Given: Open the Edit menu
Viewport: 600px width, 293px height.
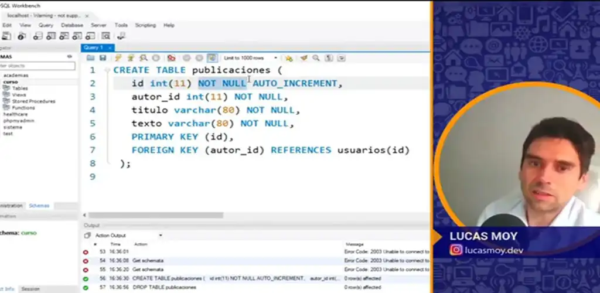Looking at the screenshot, I should tap(7, 25).
